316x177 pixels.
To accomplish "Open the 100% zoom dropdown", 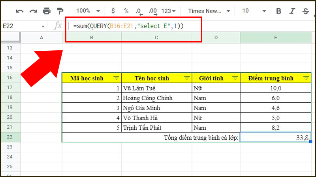I will coord(88,11).
